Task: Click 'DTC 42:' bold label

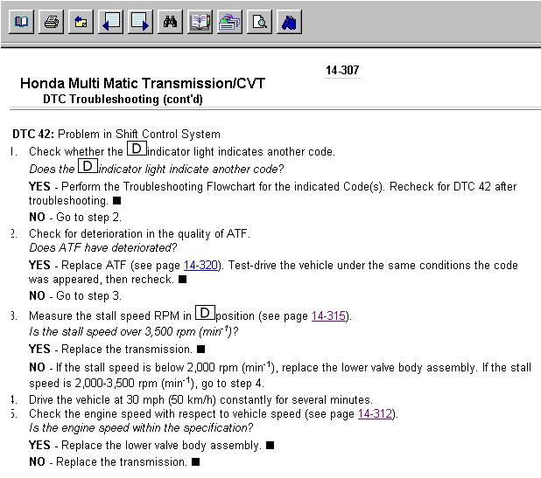Action: [x=33, y=134]
